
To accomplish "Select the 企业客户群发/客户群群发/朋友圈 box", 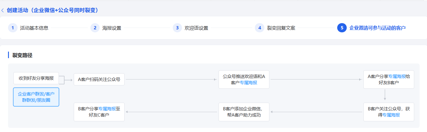I will [x=36, y=97].
